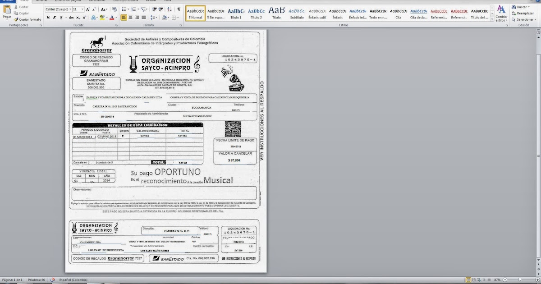This screenshot has width=541, height=284.
Task: Click zoom in plus button
Action: 537,280
